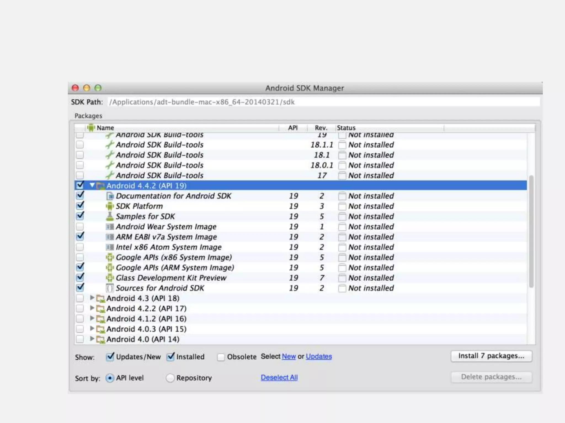Click the Build-tools 18.1.1 wrench icon
Image resolution: width=565 pixels, height=423 pixels.
pyautogui.click(x=110, y=145)
